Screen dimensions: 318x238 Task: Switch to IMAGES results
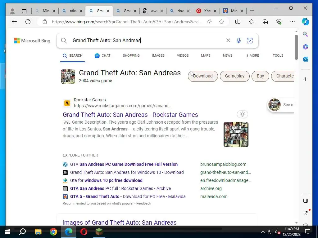(158, 55)
